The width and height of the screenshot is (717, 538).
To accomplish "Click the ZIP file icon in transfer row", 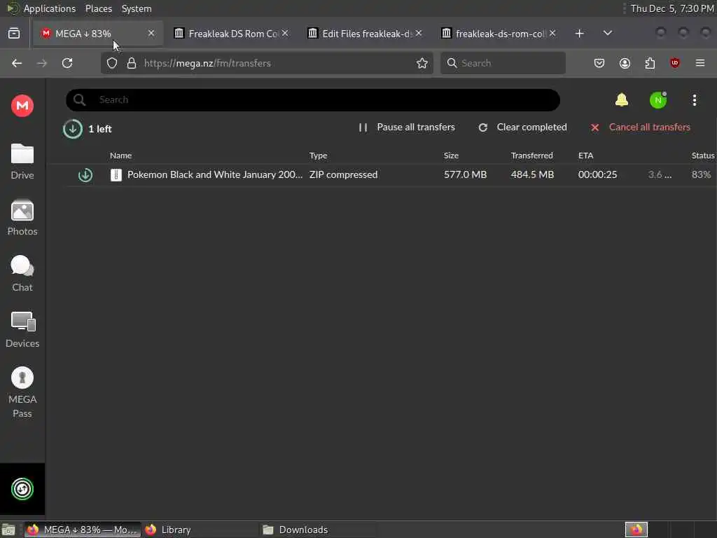I will point(116,174).
